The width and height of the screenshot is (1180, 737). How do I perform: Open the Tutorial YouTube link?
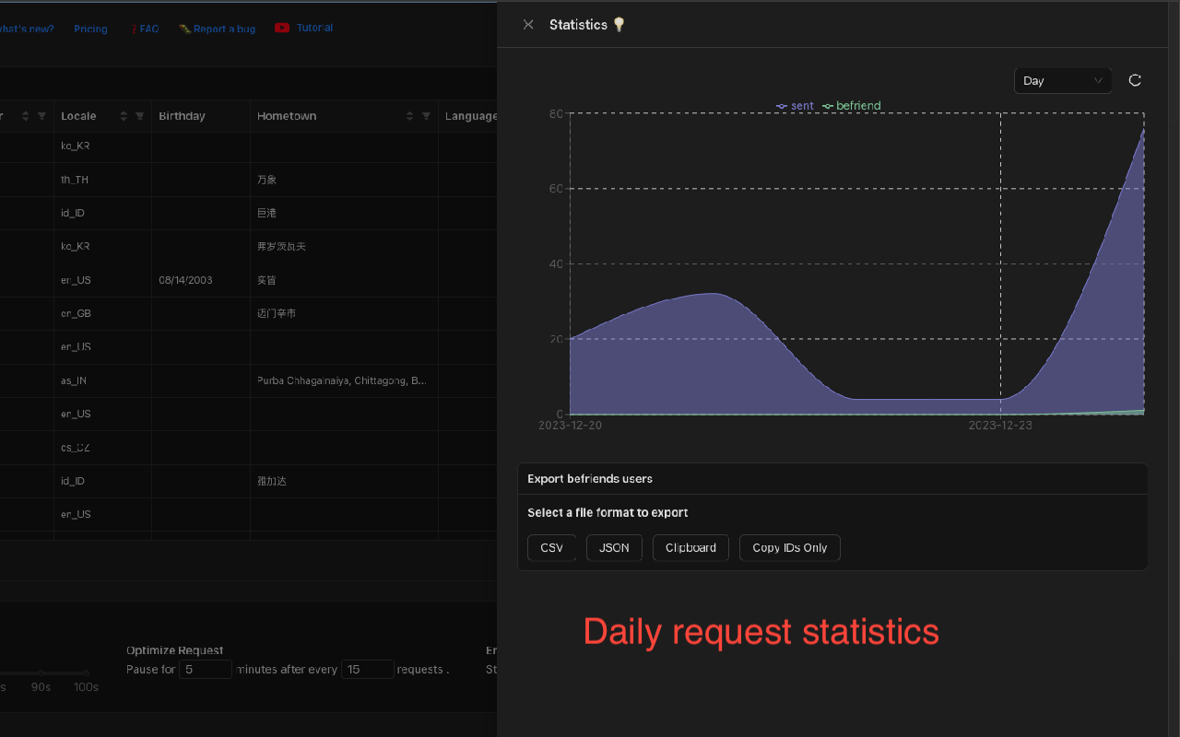[304, 29]
